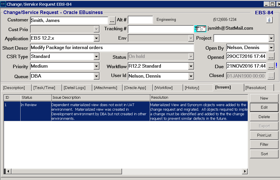The height and width of the screenshot is (180, 280).
Task: Switch to the Description tab
Action: tap(16, 88)
